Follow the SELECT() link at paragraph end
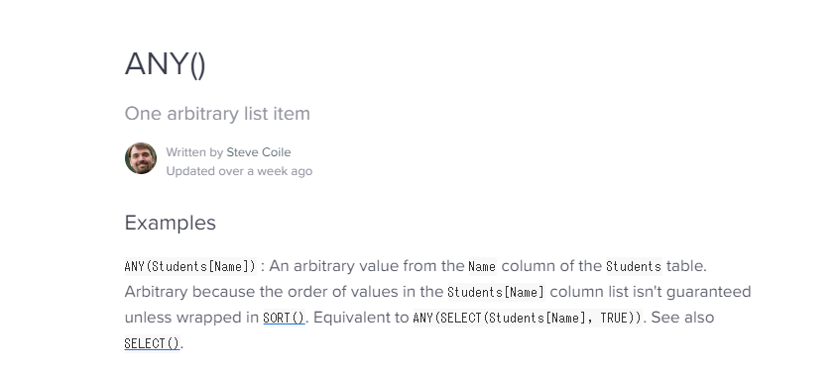The height and width of the screenshot is (370, 837). tap(152, 343)
